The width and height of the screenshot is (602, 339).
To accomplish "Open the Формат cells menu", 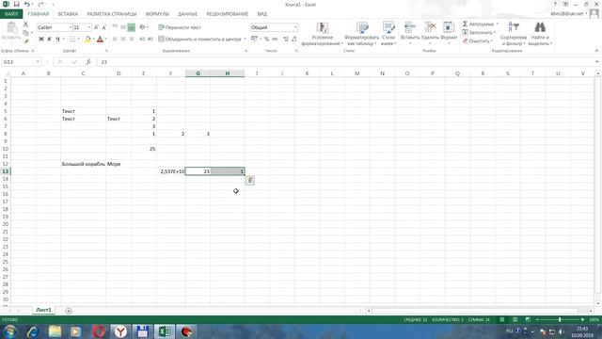I will [x=449, y=33].
